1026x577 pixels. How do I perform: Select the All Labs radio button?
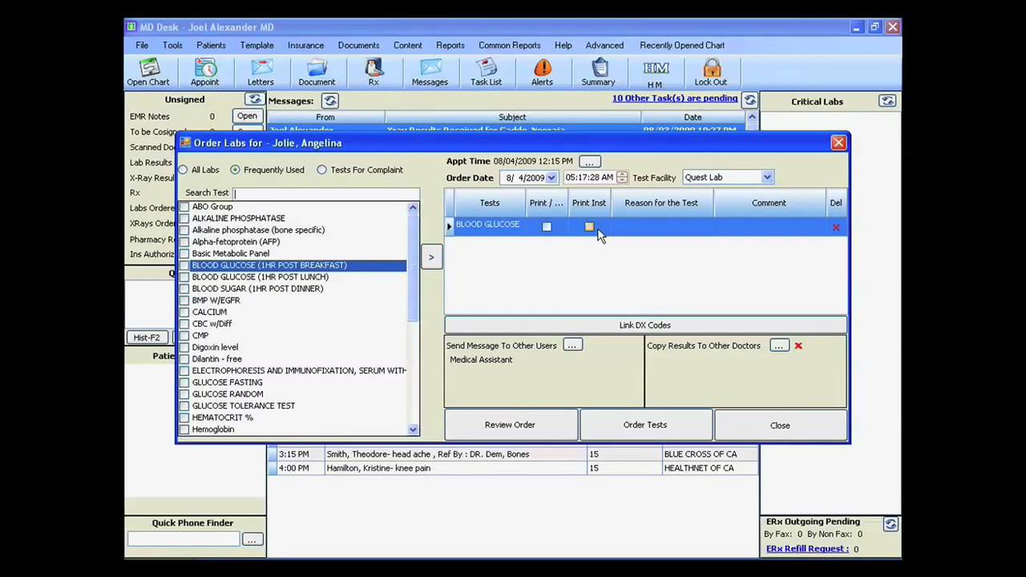[184, 170]
